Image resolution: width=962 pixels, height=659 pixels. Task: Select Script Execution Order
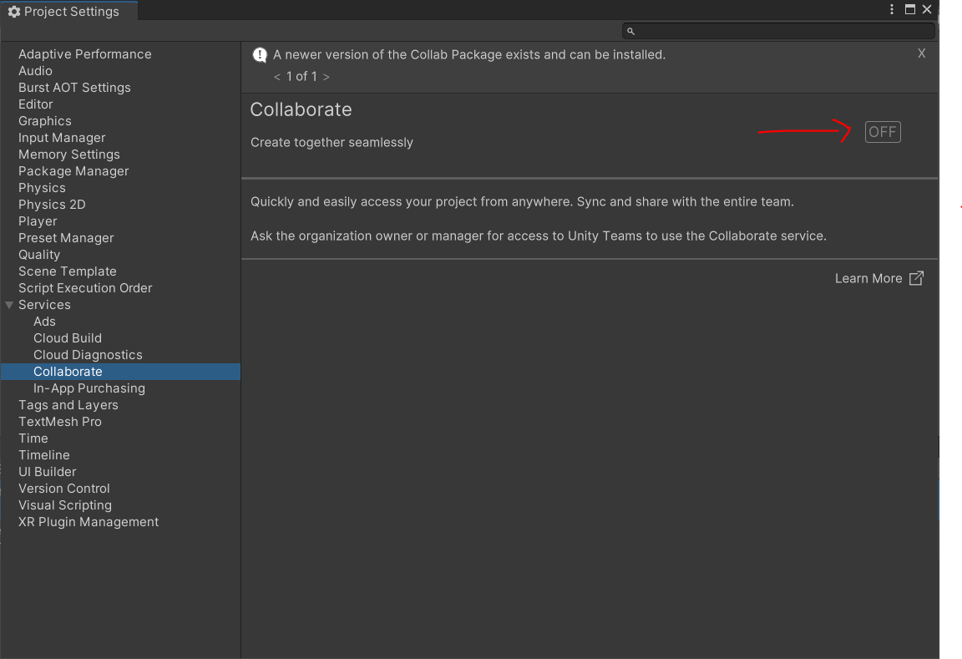click(85, 288)
